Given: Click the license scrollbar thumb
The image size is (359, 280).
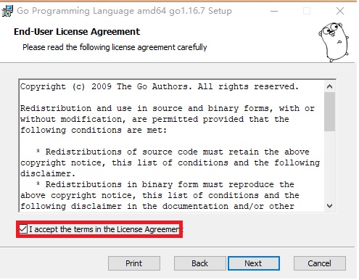Looking at the screenshot, I should [x=329, y=112].
